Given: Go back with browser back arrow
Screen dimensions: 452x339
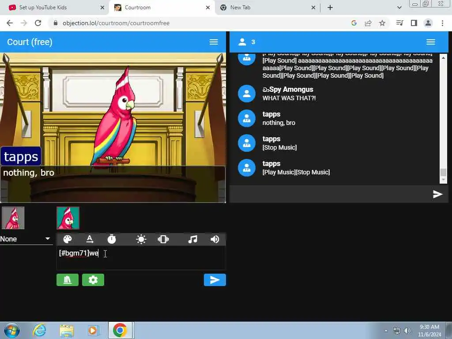Looking at the screenshot, I should [x=10, y=23].
